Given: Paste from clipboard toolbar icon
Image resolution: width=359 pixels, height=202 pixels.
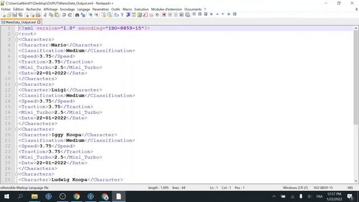Looking at the screenshot, I should pyautogui.click(x=57, y=15).
